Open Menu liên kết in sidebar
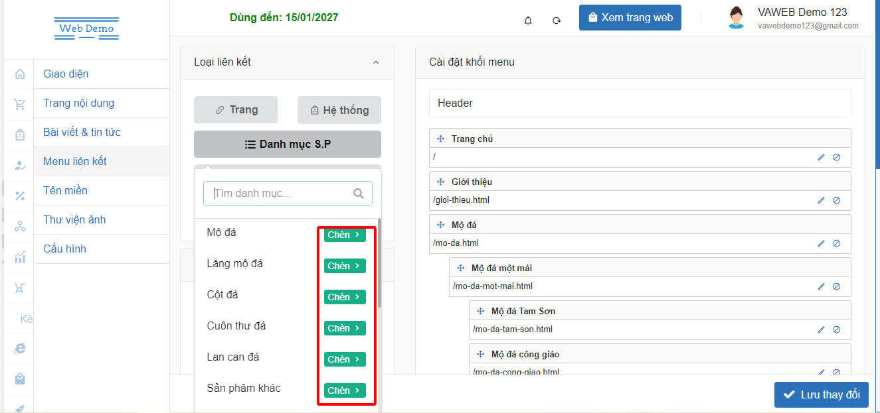880x413 pixels. coord(75,161)
